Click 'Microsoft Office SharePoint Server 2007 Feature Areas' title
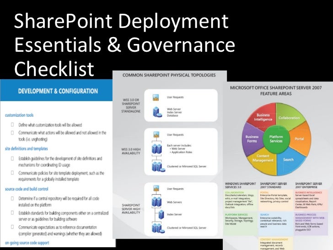This screenshot has height=250, width=333. (276, 91)
